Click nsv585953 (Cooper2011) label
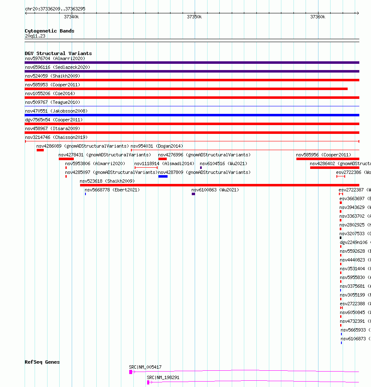Screen dimensions: 371x387 pos(53,85)
